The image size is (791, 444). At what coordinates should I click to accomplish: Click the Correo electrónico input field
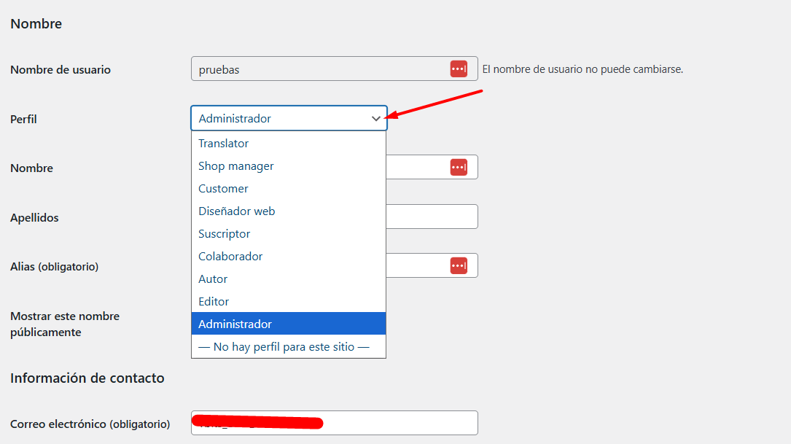tap(400, 423)
